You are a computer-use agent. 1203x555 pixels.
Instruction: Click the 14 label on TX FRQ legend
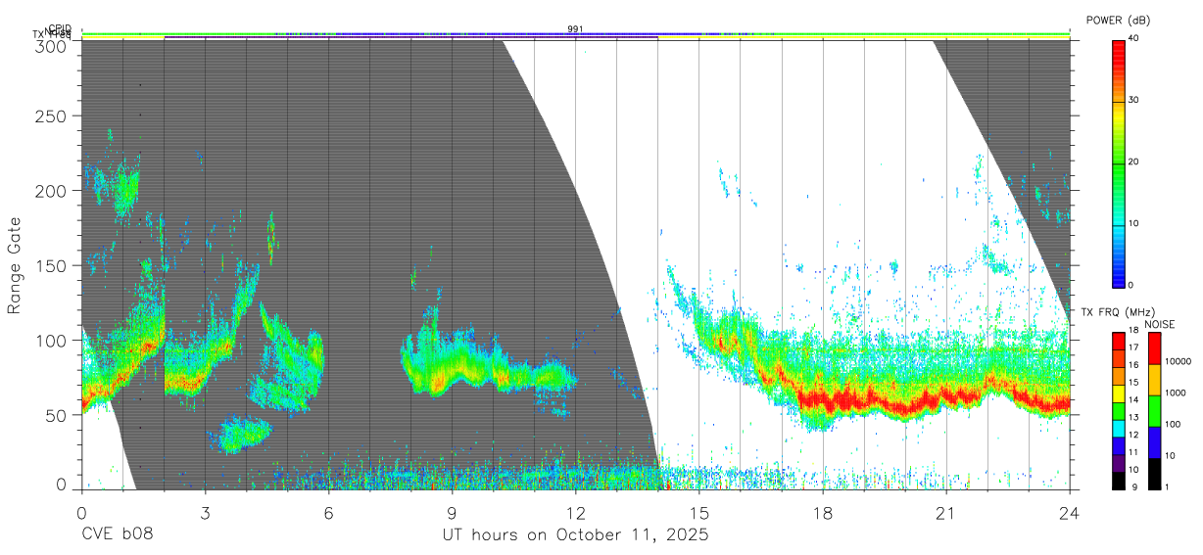pos(1131,399)
